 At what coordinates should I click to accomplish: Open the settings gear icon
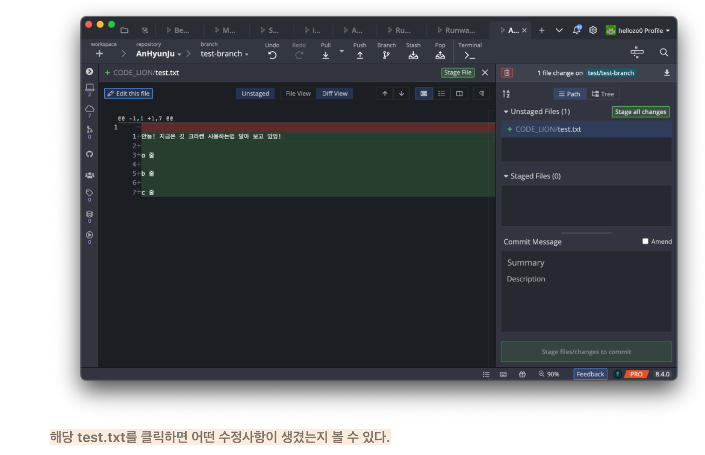pos(593,30)
